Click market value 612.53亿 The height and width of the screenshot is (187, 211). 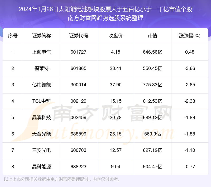point(153,101)
